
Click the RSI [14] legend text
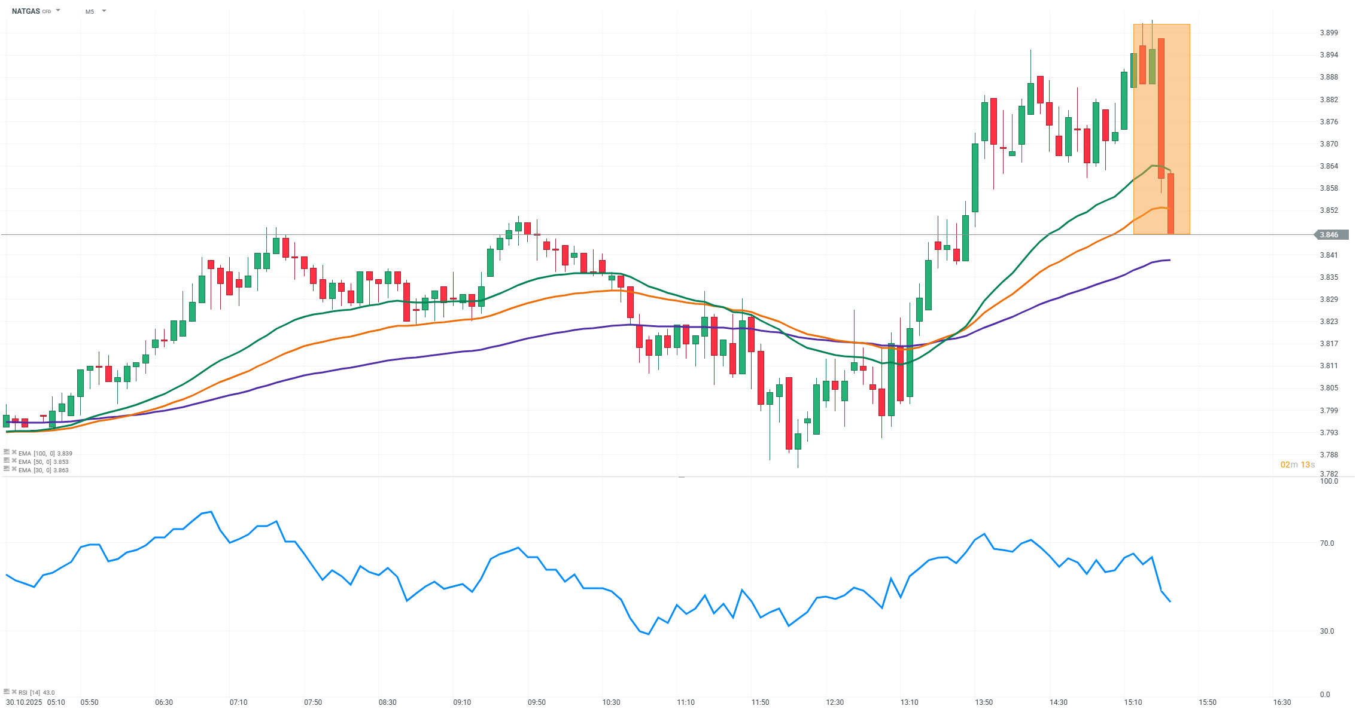click(x=36, y=692)
